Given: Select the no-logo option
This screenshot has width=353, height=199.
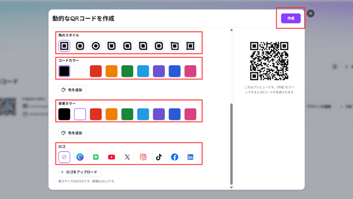Looking at the screenshot, I should [x=64, y=157].
